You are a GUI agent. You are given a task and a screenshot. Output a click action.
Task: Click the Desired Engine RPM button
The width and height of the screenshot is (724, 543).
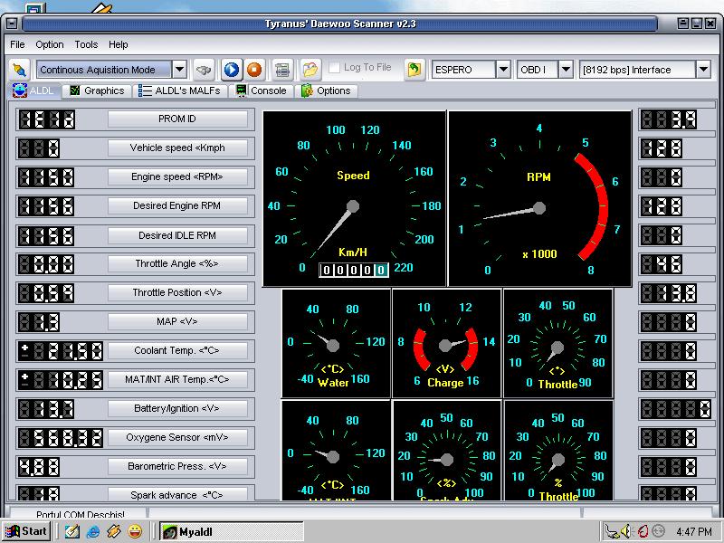(177, 206)
